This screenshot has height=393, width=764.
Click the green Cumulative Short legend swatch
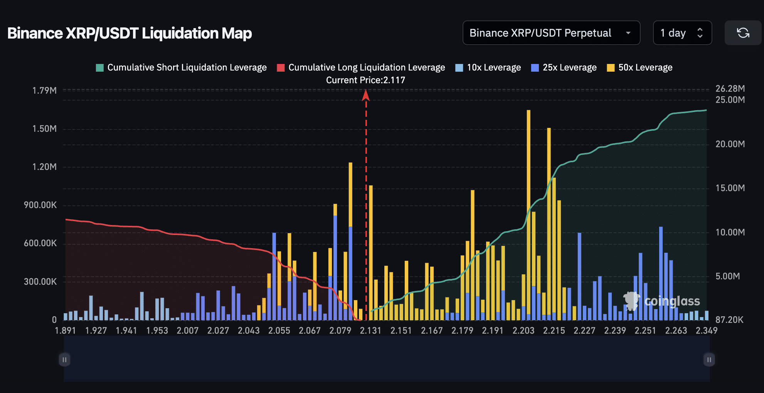99,67
